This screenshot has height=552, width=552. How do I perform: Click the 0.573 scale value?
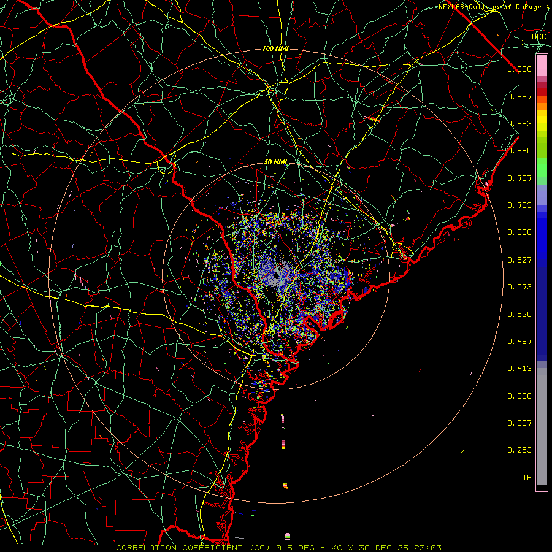pyautogui.click(x=519, y=287)
